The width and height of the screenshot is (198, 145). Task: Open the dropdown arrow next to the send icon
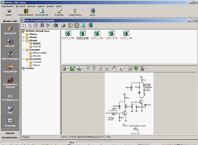(x=83, y=69)
